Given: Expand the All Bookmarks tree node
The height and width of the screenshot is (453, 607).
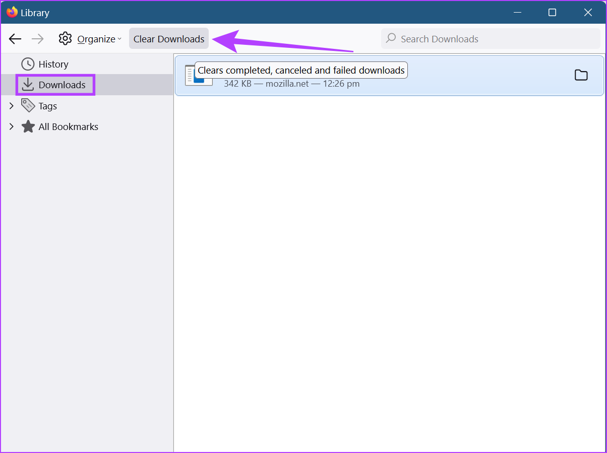Looking at the screenshot, I should [11, 126].
